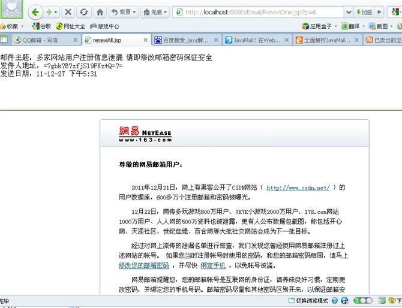Open the 恢复 dropdown arrow

(x=134, y=12)
